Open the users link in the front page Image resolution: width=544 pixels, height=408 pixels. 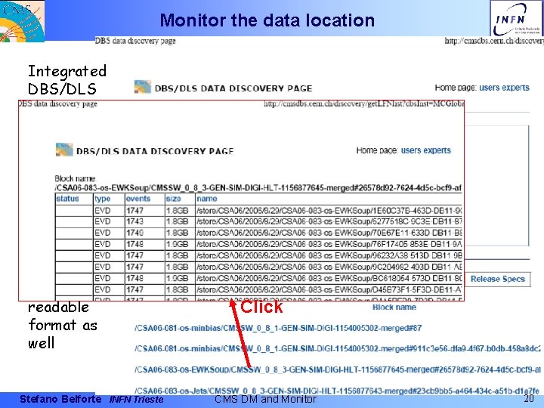411,150
